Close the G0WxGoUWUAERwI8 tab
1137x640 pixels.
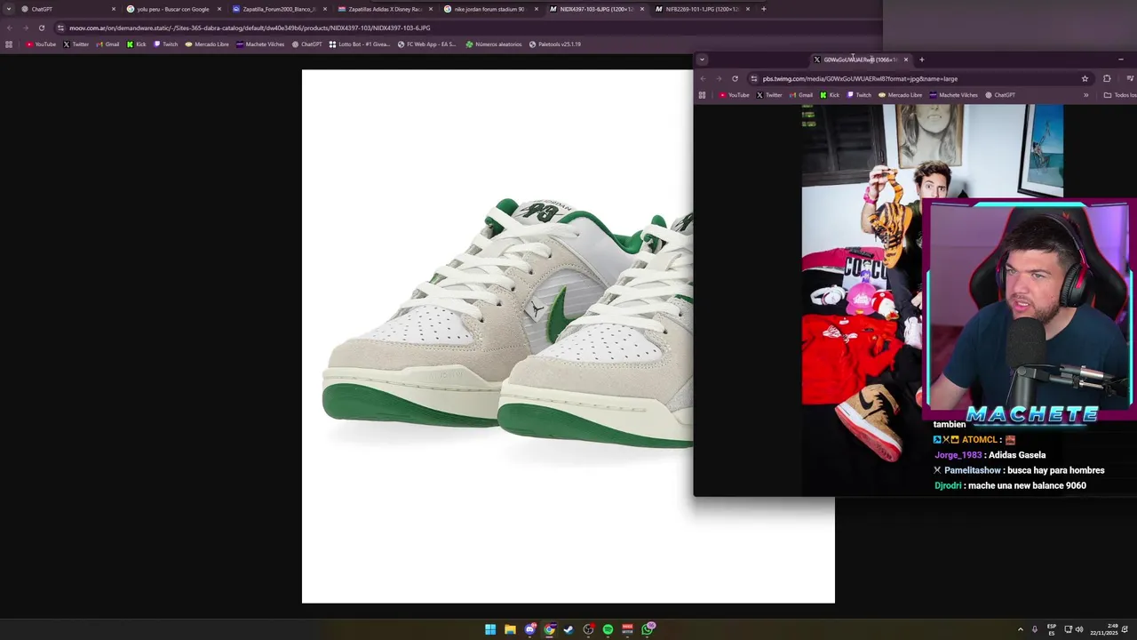point(905,60)
